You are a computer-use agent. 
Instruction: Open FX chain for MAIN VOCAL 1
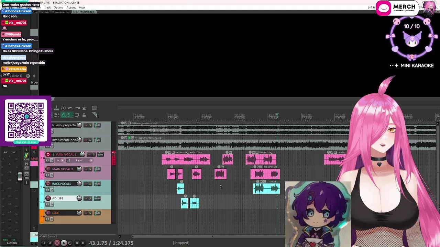coord(47,160)
